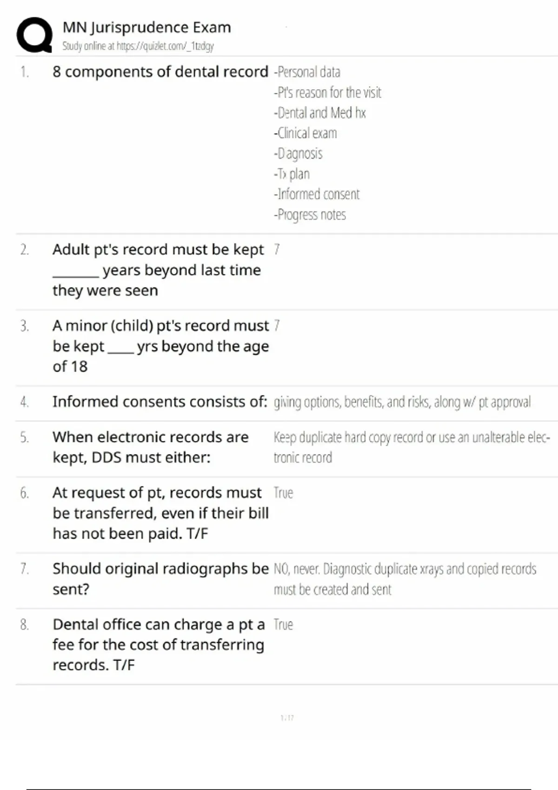Click the 'Informed consent' answer line
Screen dimensions: 558x790
(x=317, y=194)
